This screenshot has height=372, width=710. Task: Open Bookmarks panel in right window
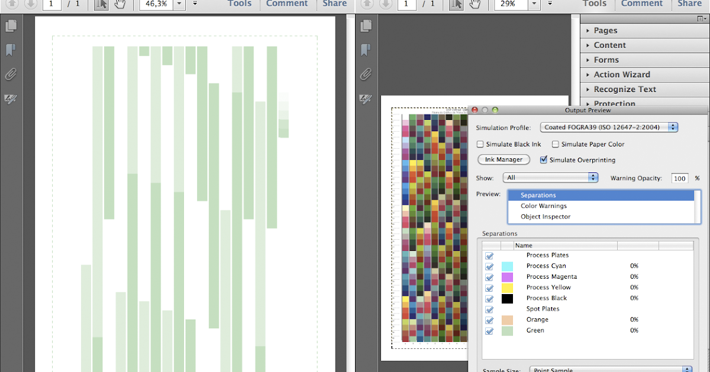click(366, 50)
